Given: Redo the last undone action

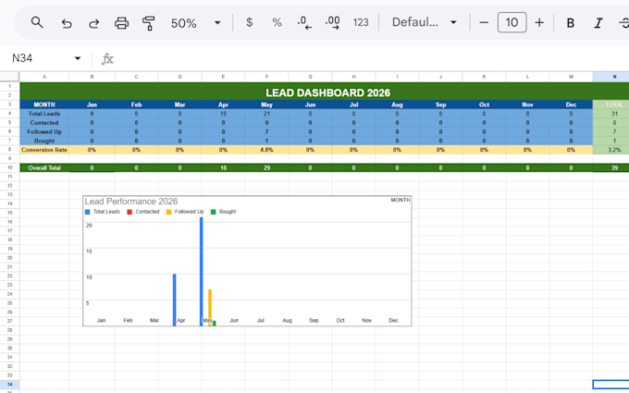Looking at the screenshot, I should [93, 23].
